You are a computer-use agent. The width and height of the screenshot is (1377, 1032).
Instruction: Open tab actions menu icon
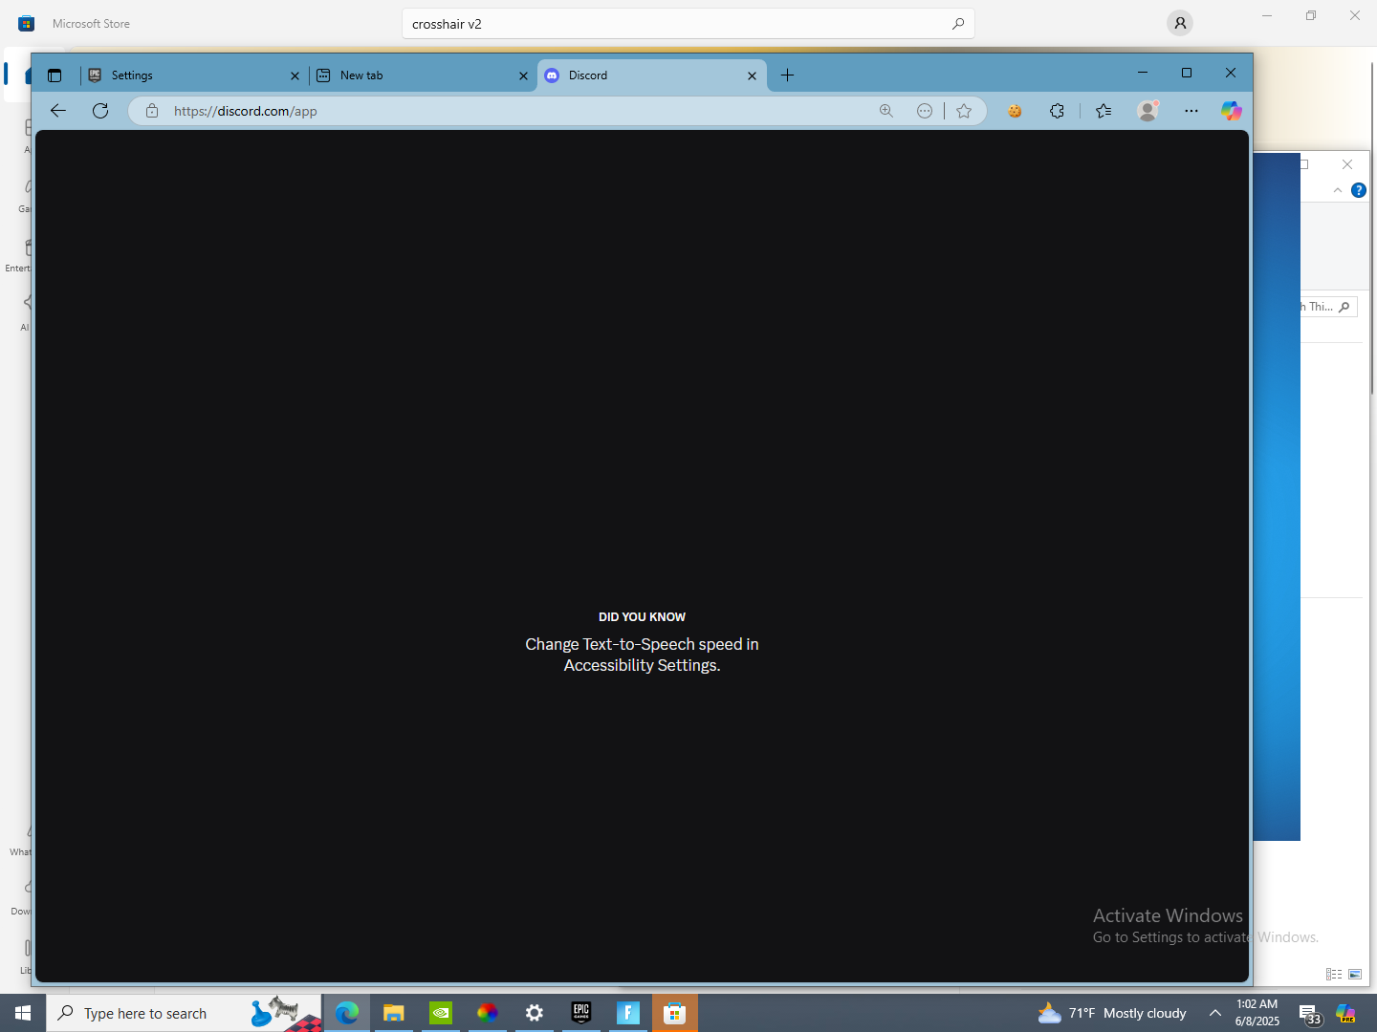[x=55, y=75]
